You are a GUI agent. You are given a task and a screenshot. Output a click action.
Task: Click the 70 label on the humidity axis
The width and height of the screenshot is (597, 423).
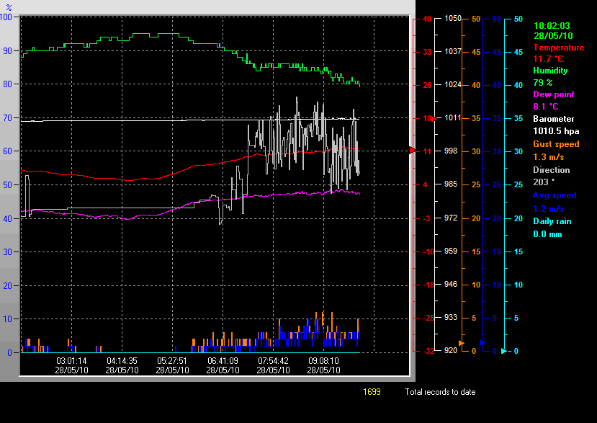[x=8, y=117]
